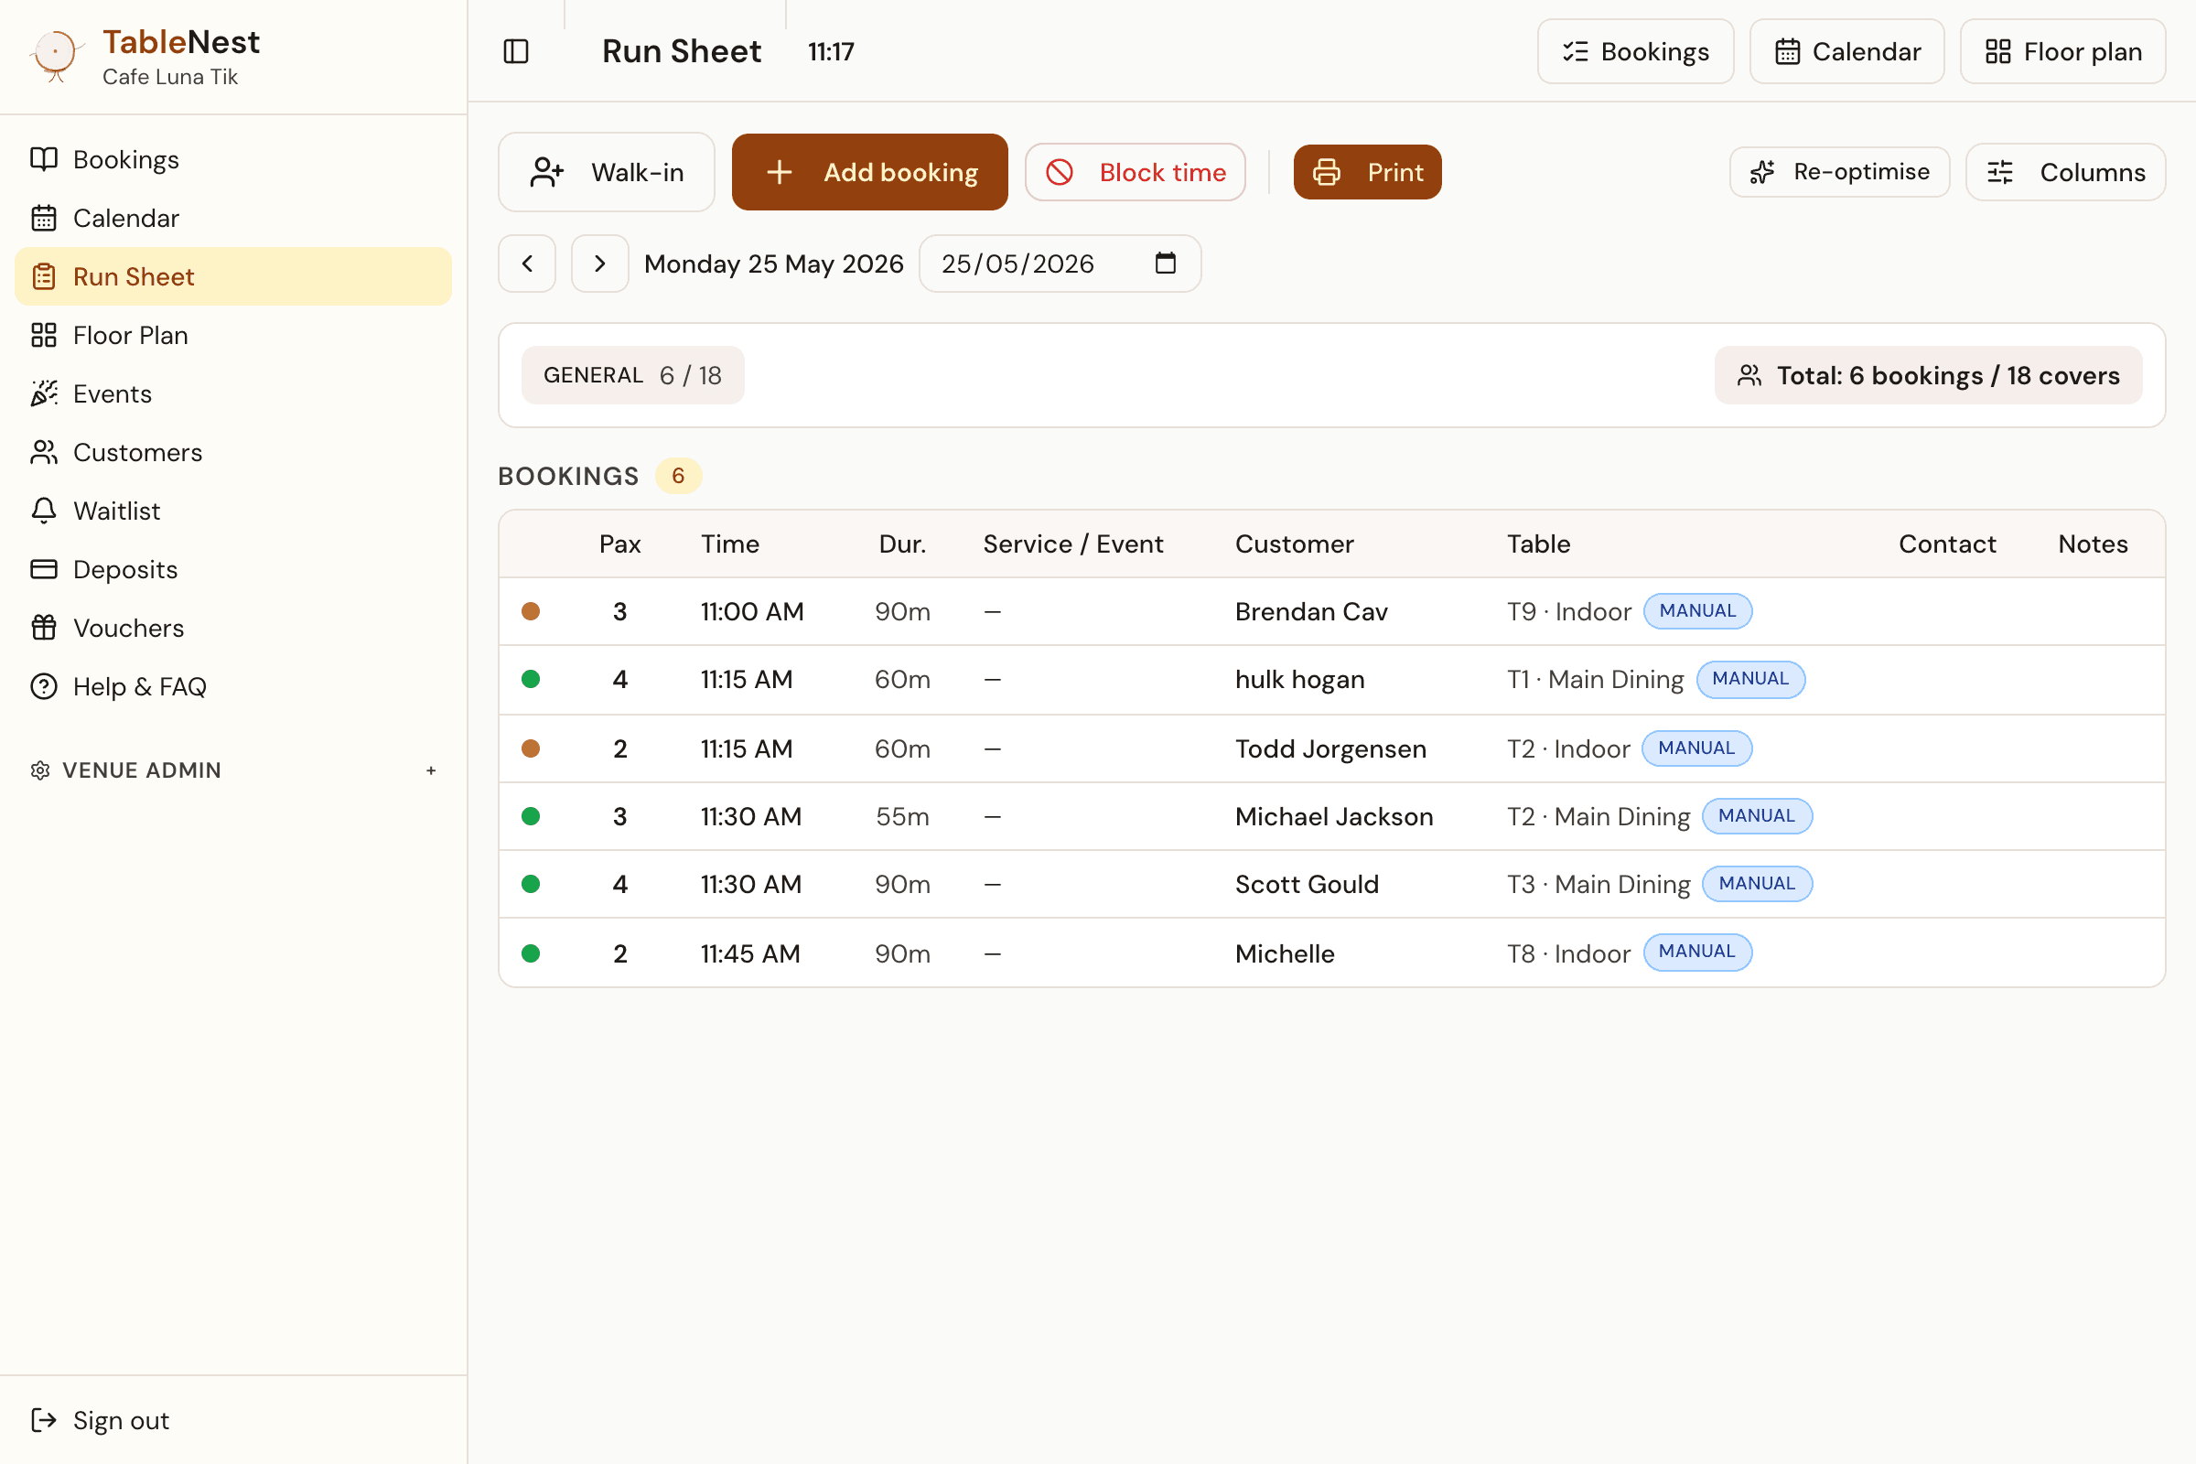
Task: Click the Notes column header
Action: pos(2094,544)
